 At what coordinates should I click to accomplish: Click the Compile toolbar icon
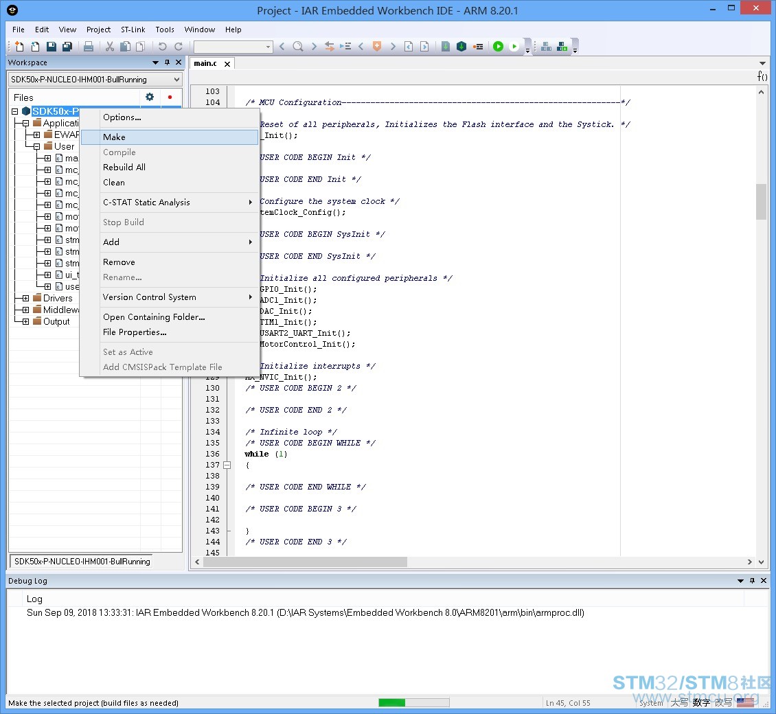pos(446,47)
